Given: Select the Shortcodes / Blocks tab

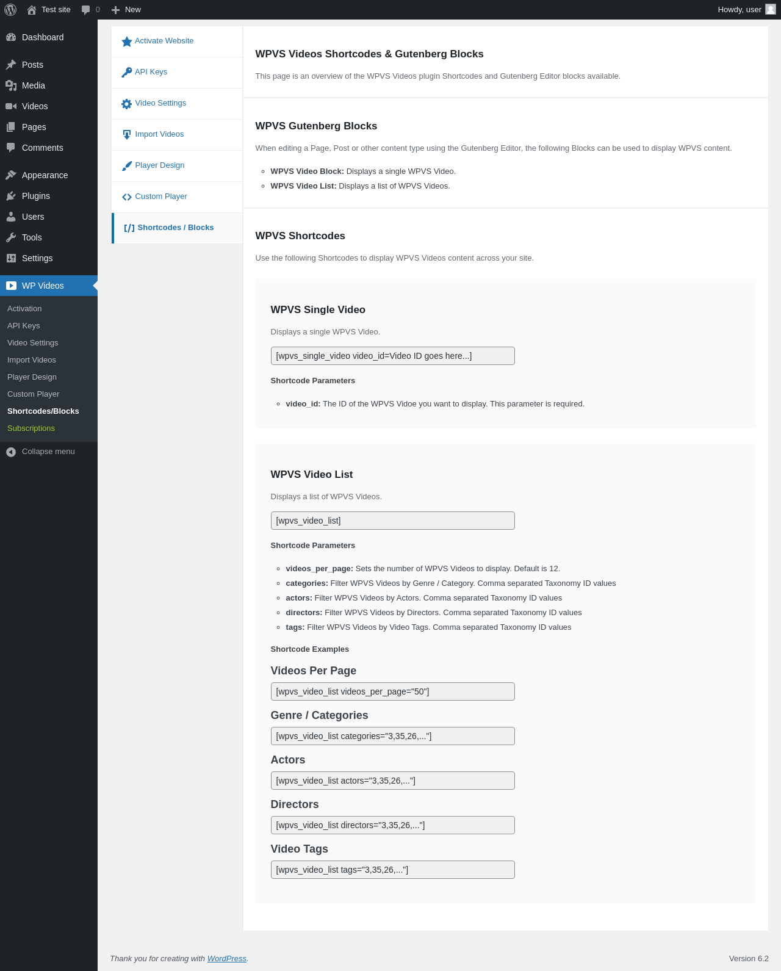Looking at the screenshot, I should [x=177, y=228].
